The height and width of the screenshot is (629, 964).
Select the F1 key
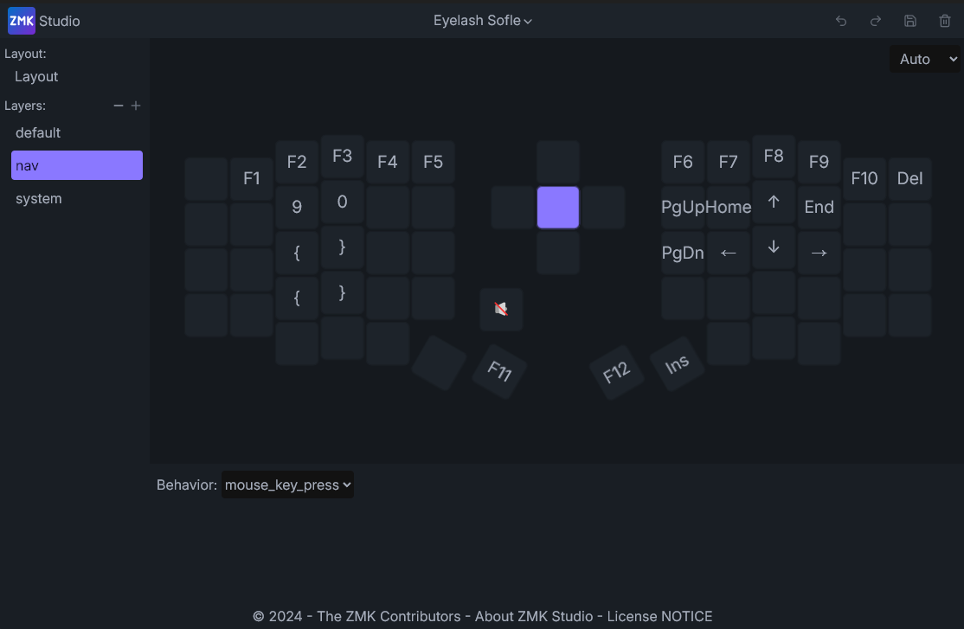tap(252, 178)
